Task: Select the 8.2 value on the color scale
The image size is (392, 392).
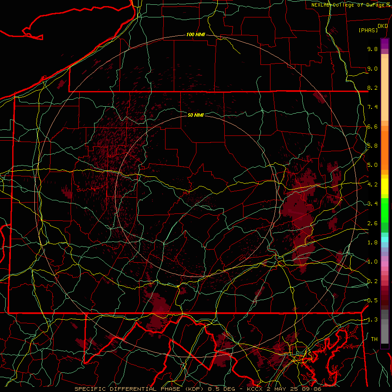Action: coord(372,88)
